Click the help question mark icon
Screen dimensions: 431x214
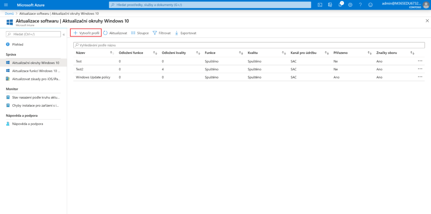point(360,5)
